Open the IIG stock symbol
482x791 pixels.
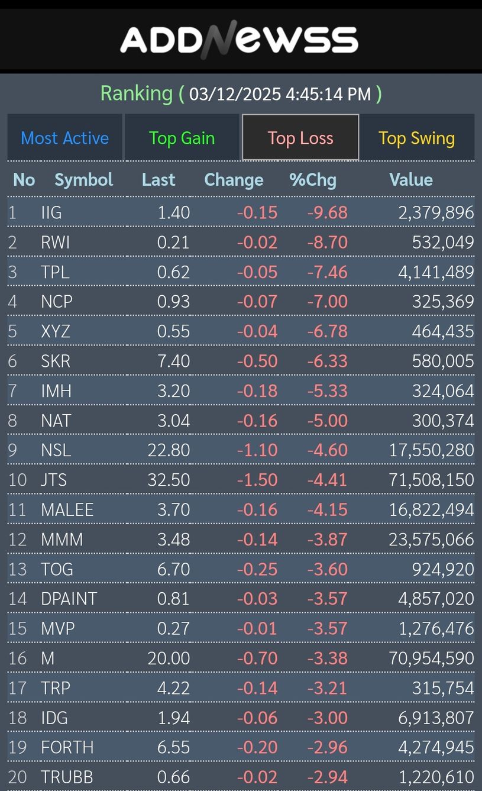pos(51,212)
